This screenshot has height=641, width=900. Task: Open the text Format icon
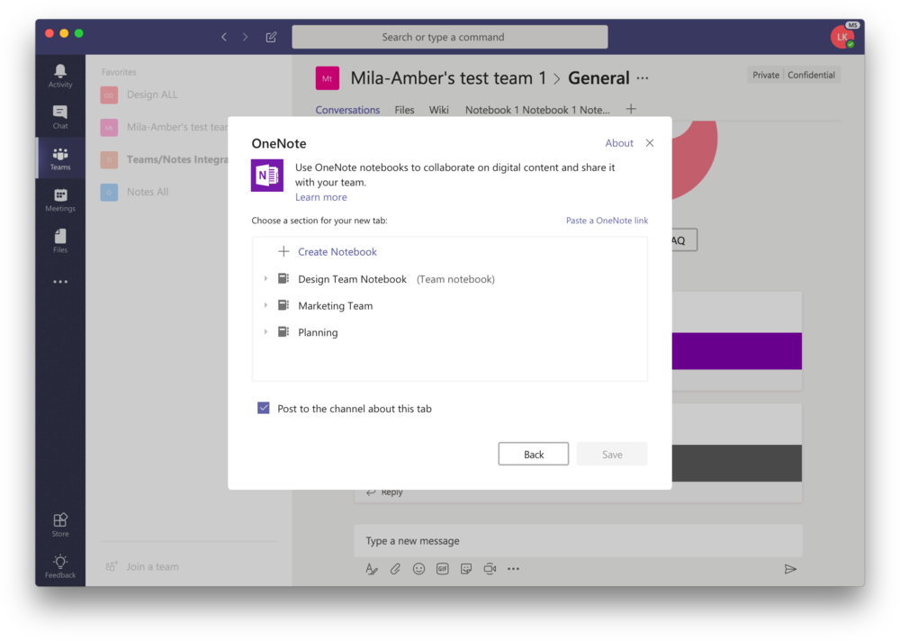(372, 569)
